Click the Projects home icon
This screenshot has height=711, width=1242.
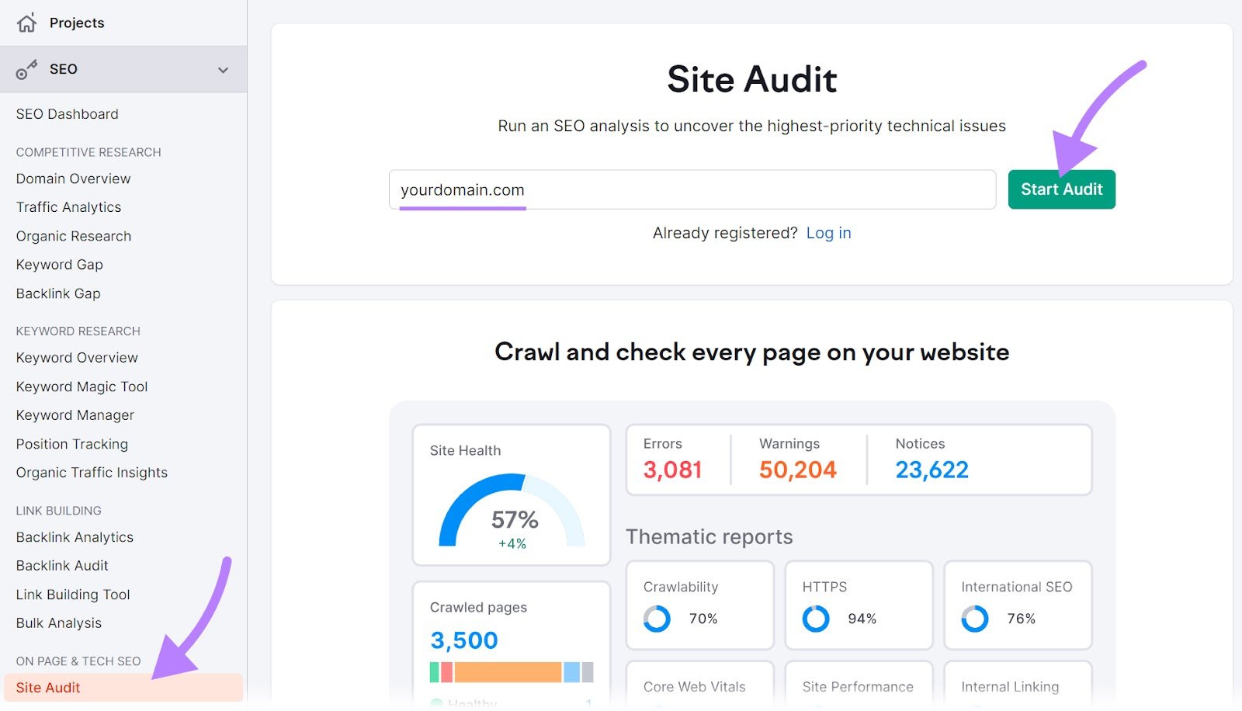click(26, 23)
